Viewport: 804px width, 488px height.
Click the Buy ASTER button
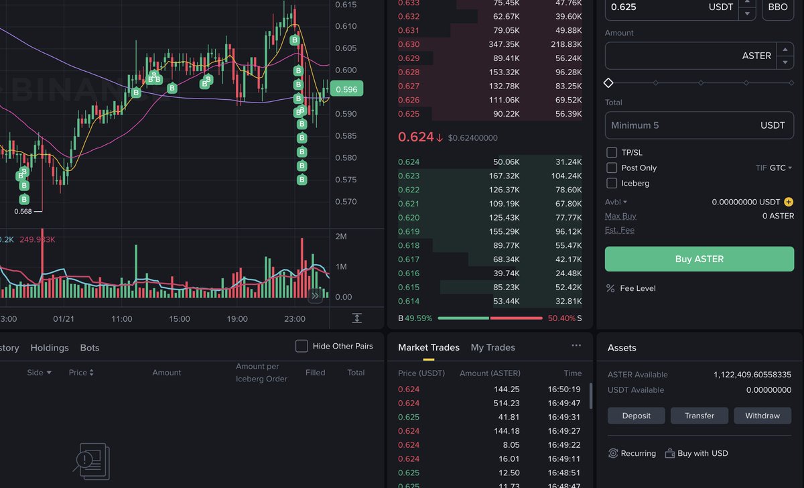tap(699, 259)
